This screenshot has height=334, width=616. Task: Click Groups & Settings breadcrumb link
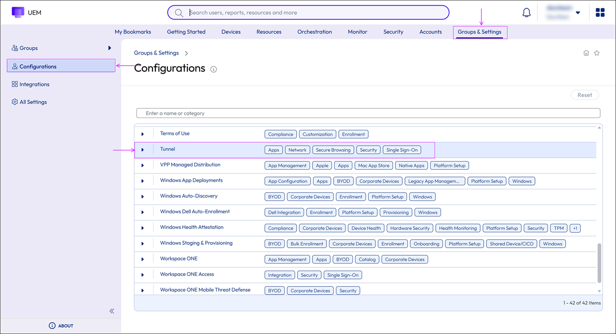click(x=156, y=53)
